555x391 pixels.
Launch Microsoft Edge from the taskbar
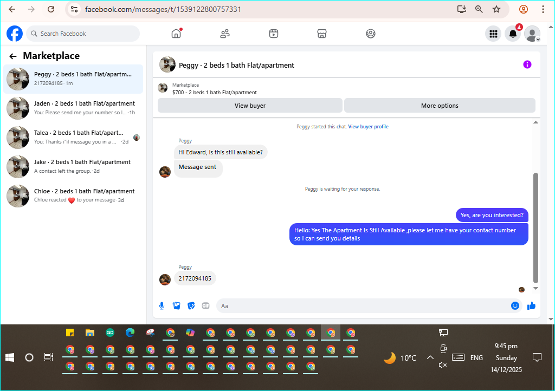pyautogui.click(x=130, y=333)
